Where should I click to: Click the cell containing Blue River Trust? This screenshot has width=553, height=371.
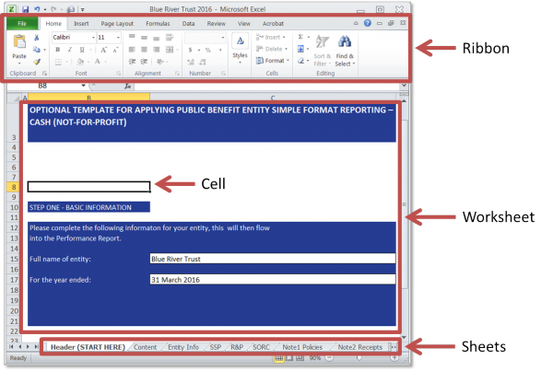(x=273, y=259)
